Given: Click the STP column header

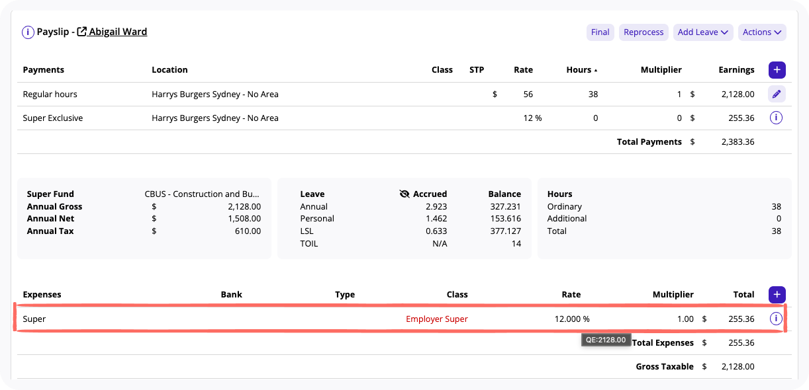Looking at the screenshot, I should [x=477, y=69].
